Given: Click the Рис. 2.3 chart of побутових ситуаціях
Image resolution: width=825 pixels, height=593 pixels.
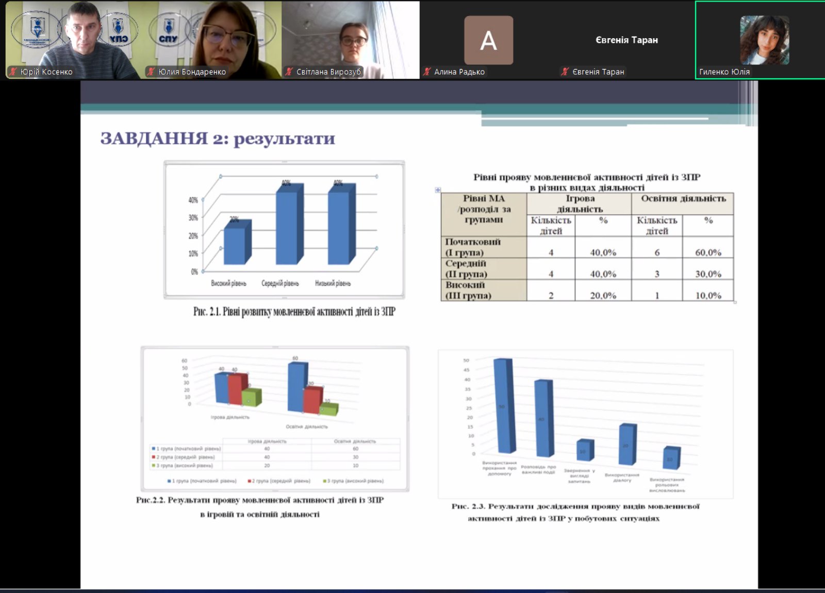Looking at the screenshot, I should (585, 423).
